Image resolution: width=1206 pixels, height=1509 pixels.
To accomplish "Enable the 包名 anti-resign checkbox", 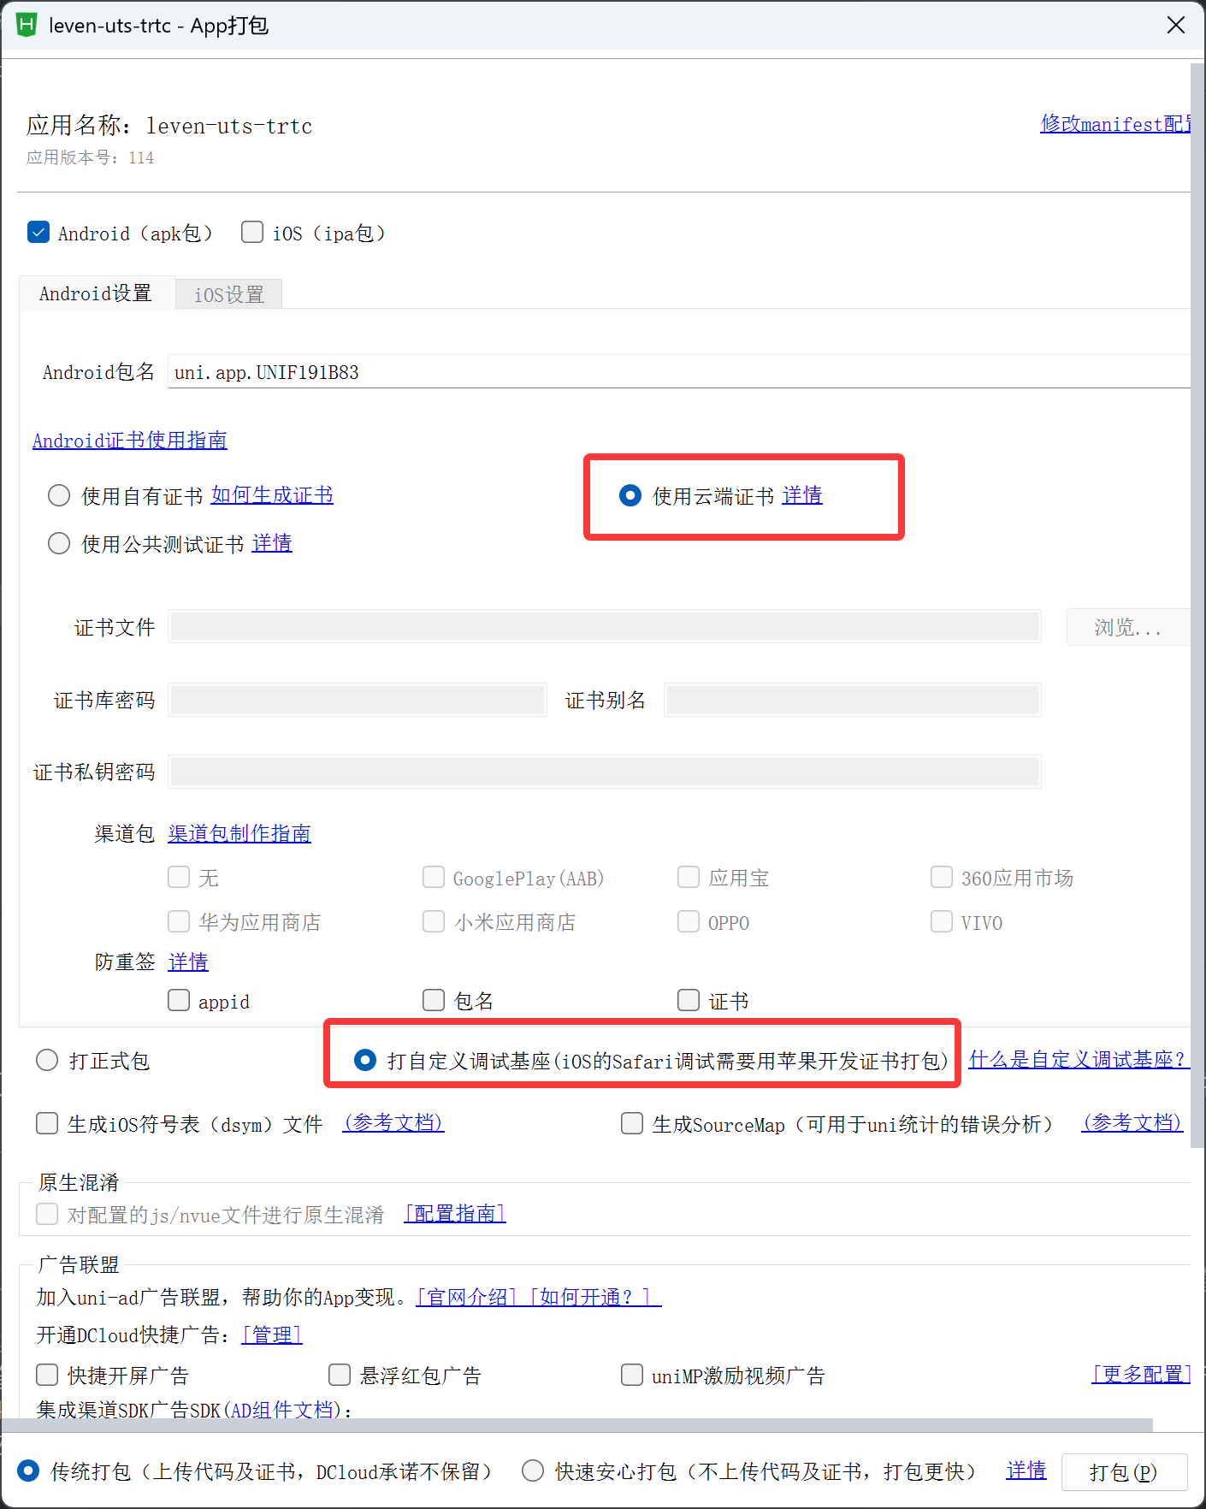I will (434, 1000).
